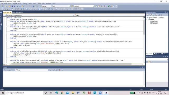Image resolution: width=169 pixels, height=95 pixels.
Task: Collapse the Public Class Form1 outline
Action: pos(6,17)
